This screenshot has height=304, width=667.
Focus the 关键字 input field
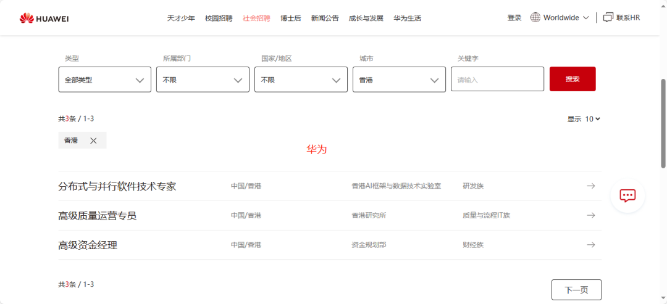click(497, 80)
